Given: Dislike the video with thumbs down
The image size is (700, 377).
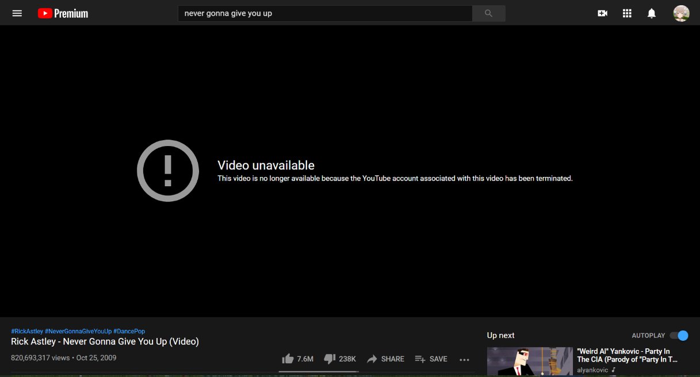Looking at the screenshot, I should click(x=330, y=359).
